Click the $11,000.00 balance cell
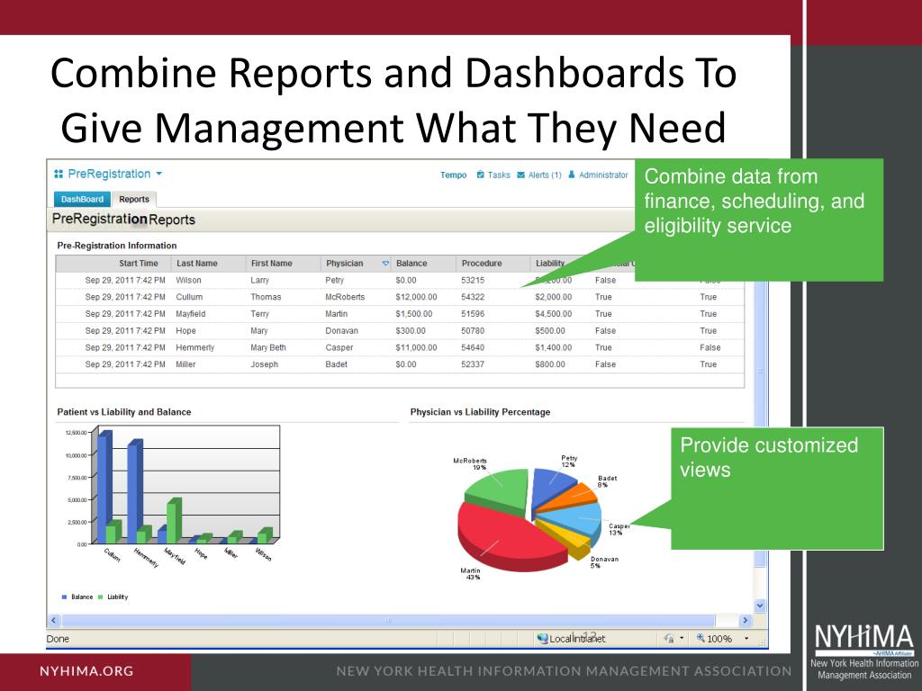Image resolution: width=922 pixels, height=691 pixels. click(416, 348)
